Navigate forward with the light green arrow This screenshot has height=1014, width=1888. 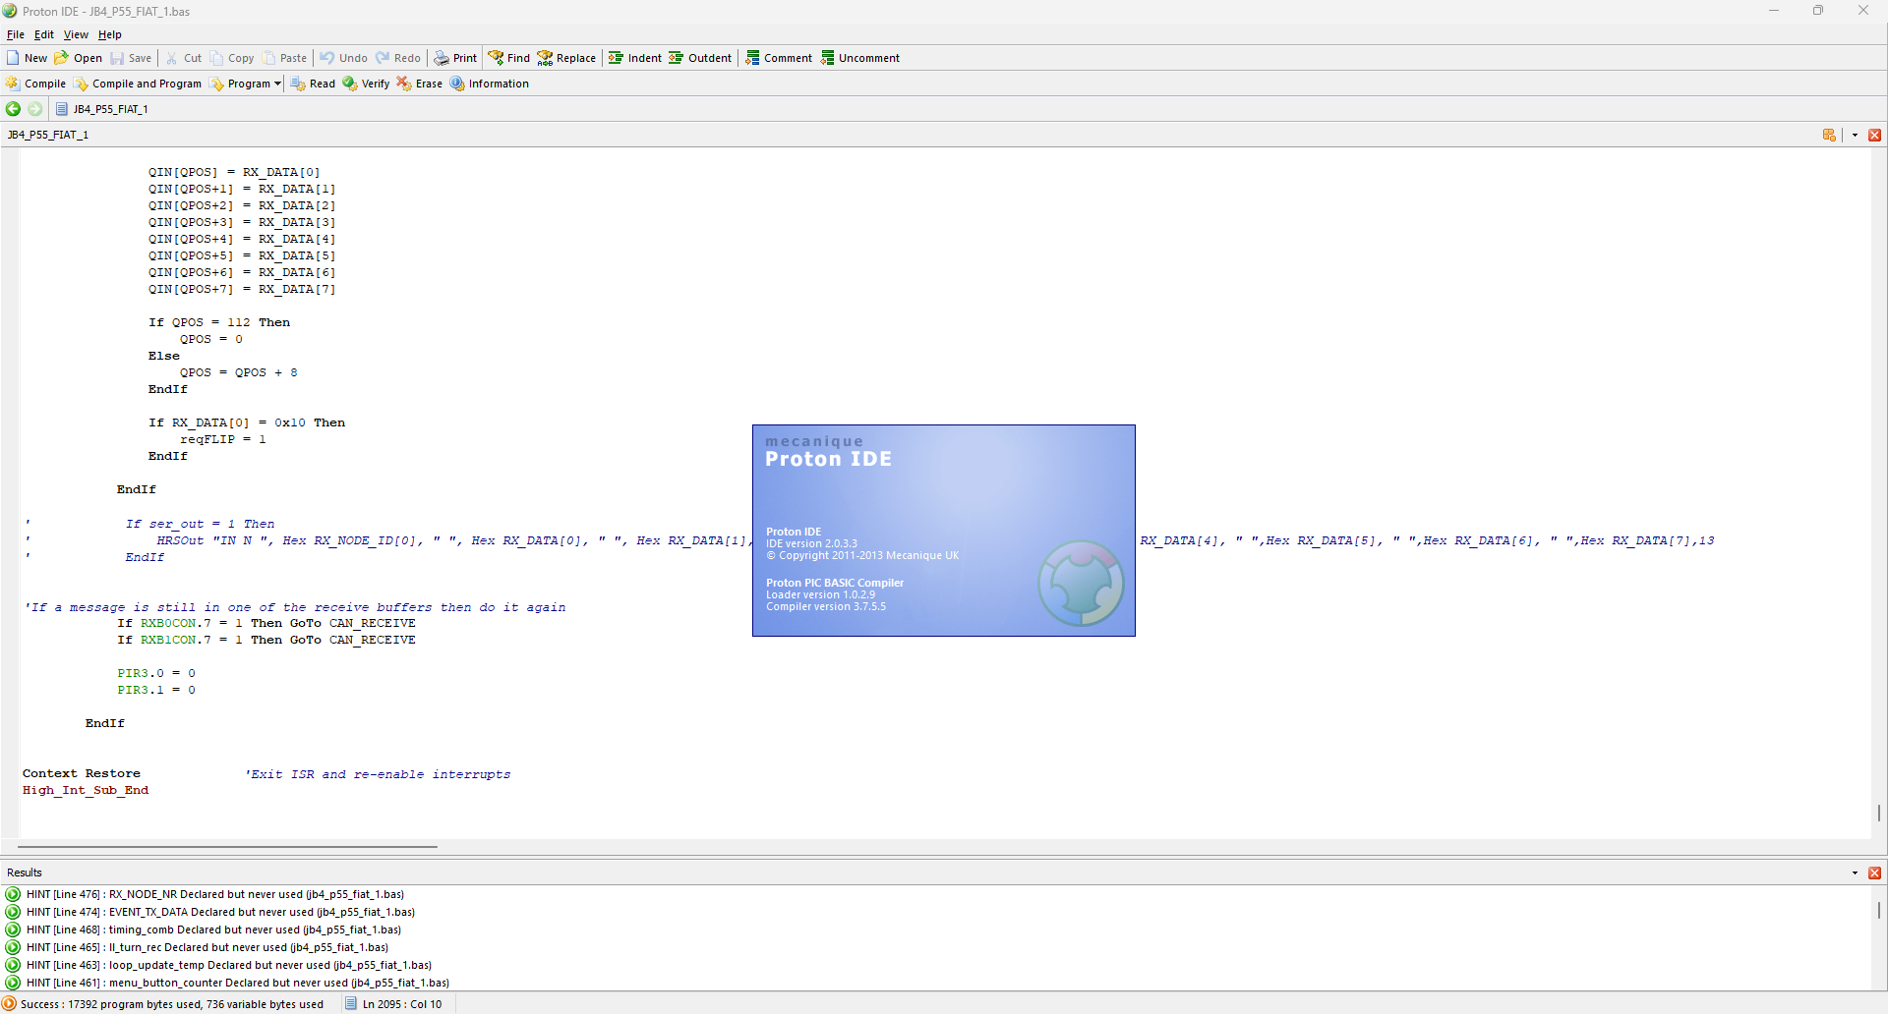coord(35,109)
